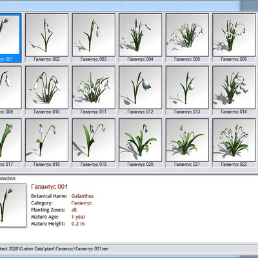Select the Галантус 020 leafy plant

[140, 140]
